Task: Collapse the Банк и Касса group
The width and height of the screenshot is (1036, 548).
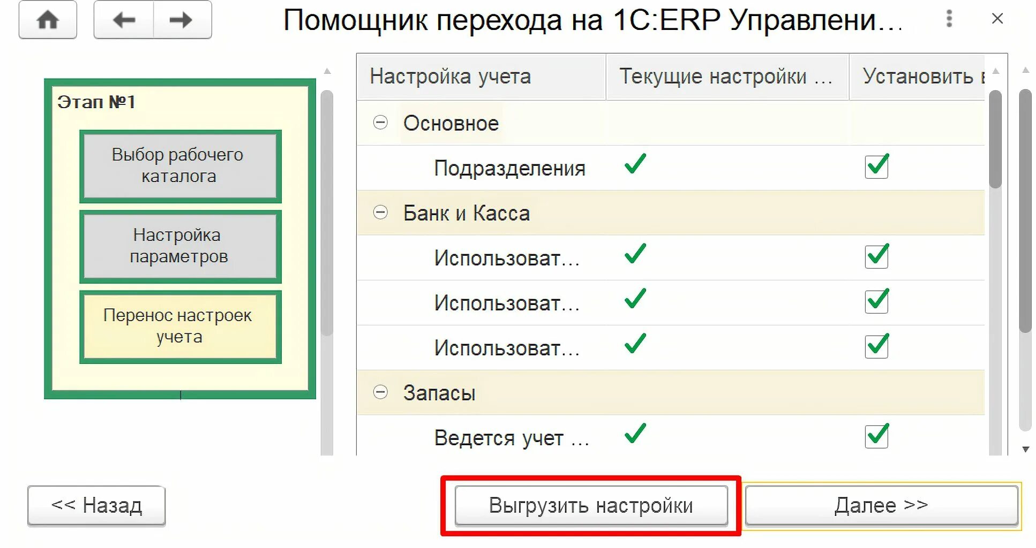Action: pos(380,212)
